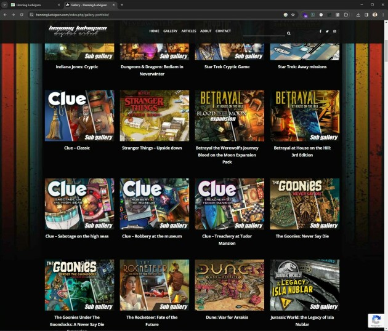The width and height of the screenshot is (388, 331).
Task: Open GALLERY in site navigation
Action: pyautogui.click(x=170, y=31)
